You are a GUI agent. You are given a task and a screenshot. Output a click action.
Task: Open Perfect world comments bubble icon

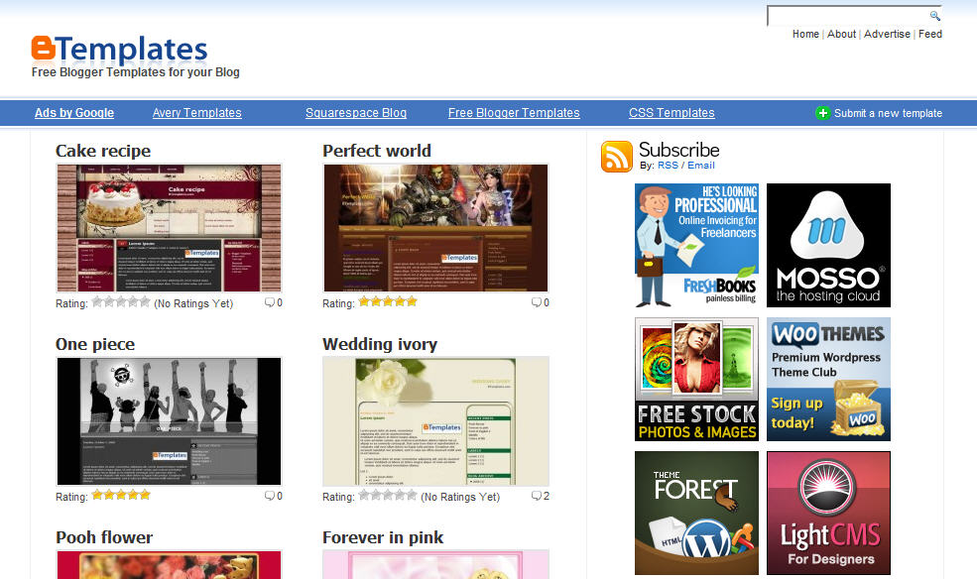(536, 302)
